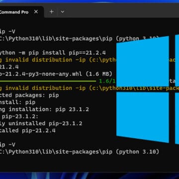Screen dimensions: 179x179
Task: Click the green download progress bar
Action: pyautogui.click(x=48, y=81)
